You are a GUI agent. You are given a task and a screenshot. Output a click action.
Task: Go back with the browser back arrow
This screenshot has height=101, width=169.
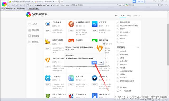click(x=10, y=5)
